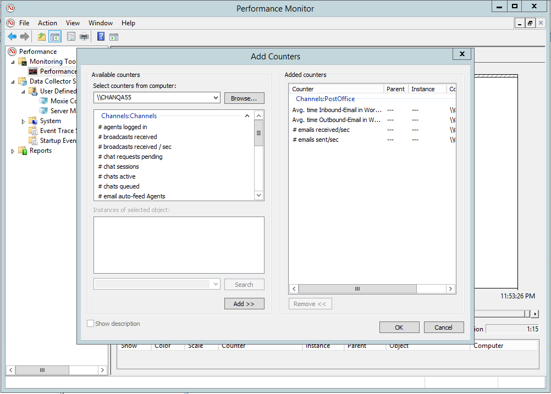Click the Show/Hide Action Pane icon
Image resolution: width=551 pixels, height=394 pixels.
pyautogui.click(x=114, y=36)
